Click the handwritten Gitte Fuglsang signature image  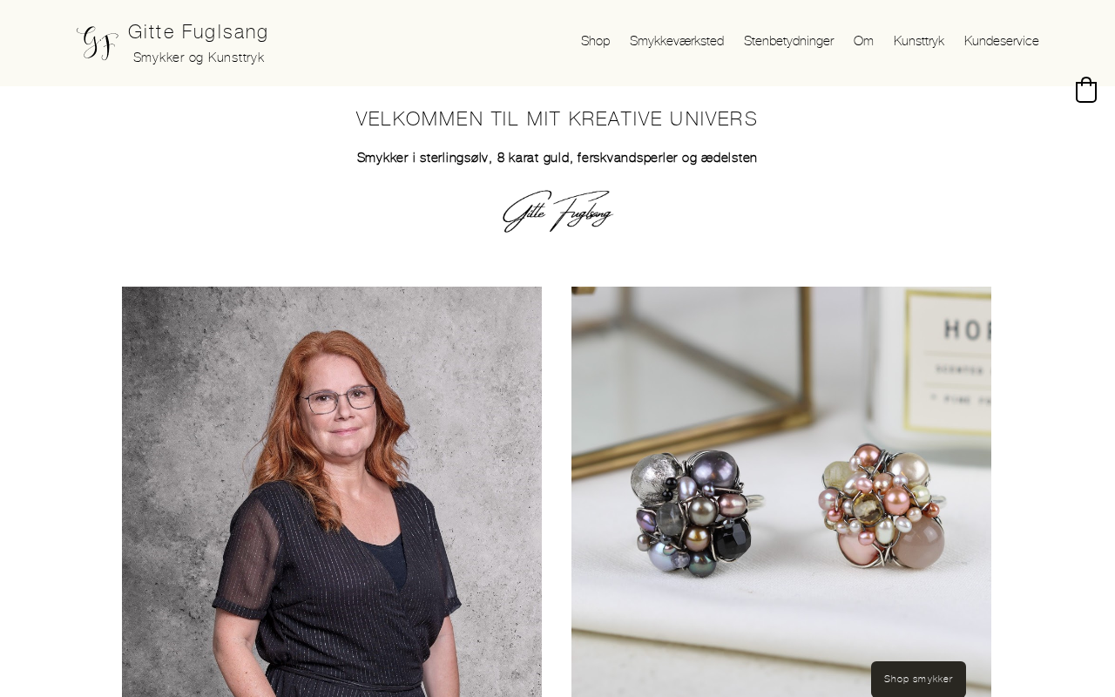tap(557, 212)
